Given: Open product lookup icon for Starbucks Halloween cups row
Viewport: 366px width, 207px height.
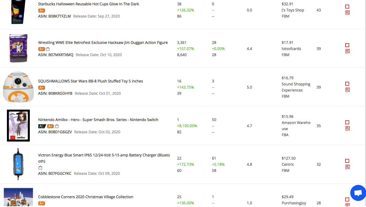Looking at the screenshot, I should pyautogui.click(x=347, y=13).
